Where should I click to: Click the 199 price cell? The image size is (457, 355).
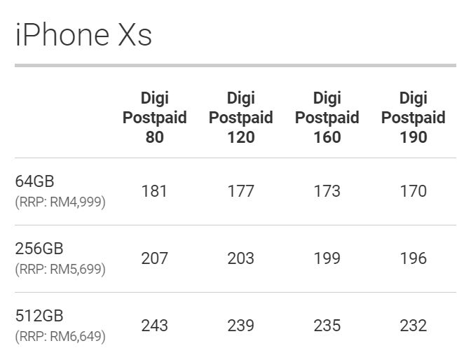click(327, 258)
